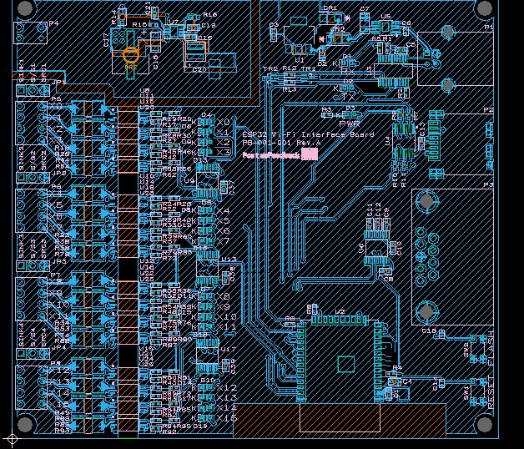Select the C37 capacitor label
This screenshot has width=524, height=449.
tap(232, 188)
